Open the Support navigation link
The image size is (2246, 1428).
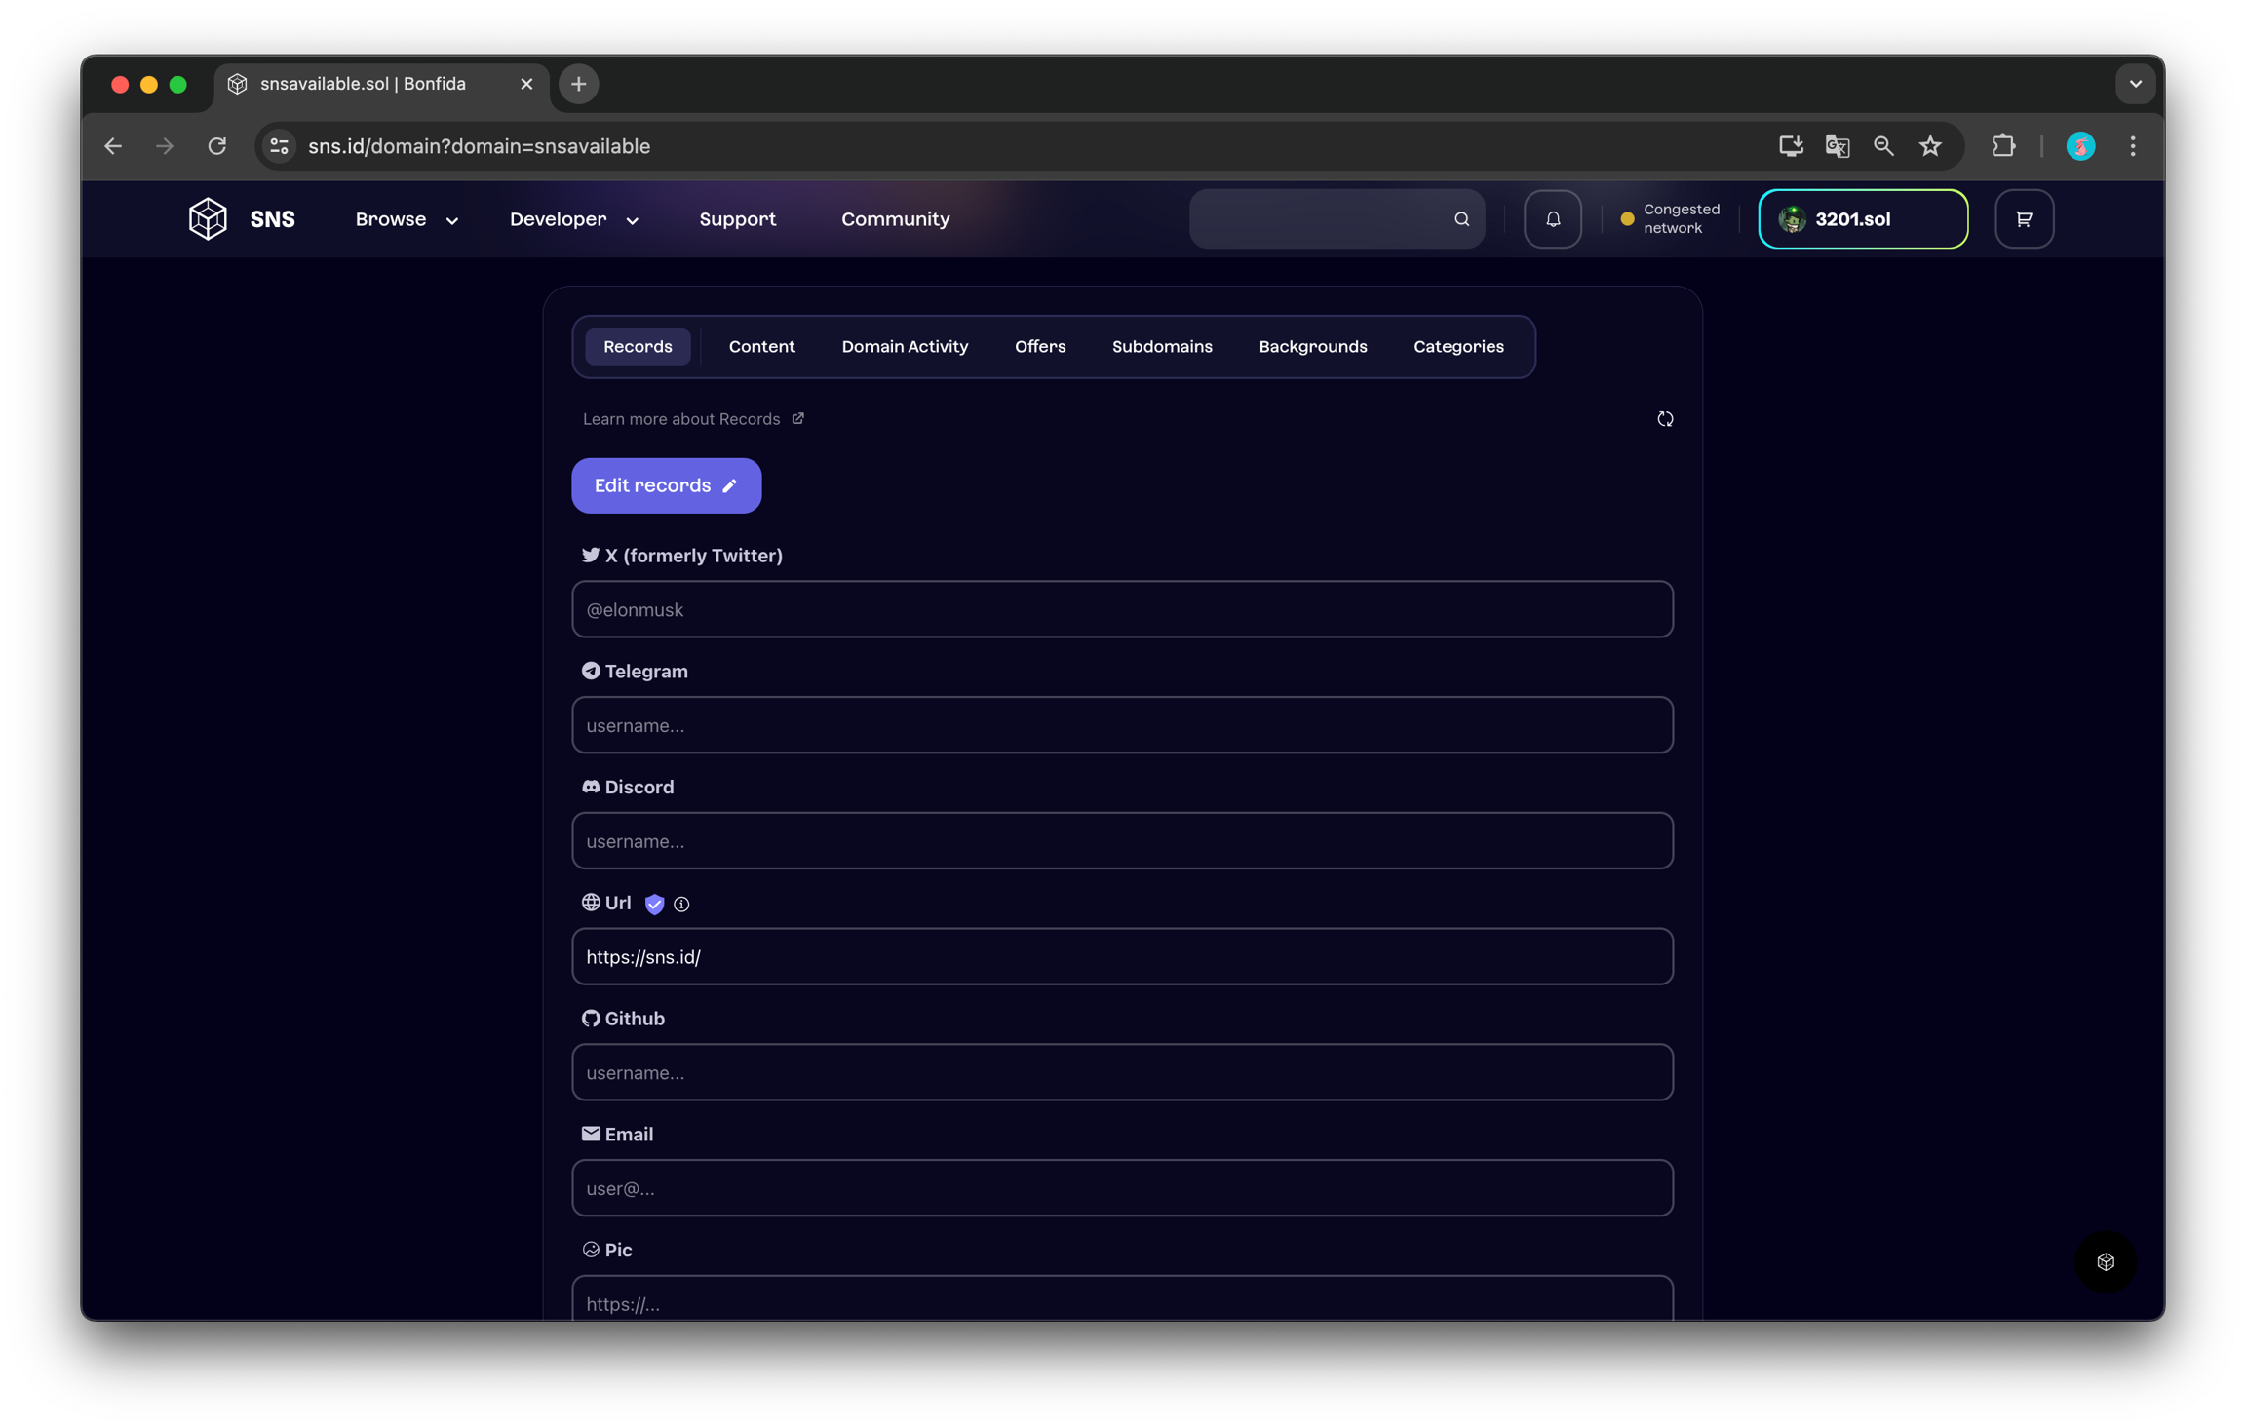coord(737,219)
